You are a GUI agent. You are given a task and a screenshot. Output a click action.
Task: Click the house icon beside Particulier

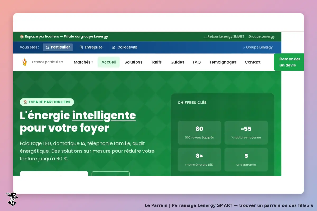[x=47, y=47]
